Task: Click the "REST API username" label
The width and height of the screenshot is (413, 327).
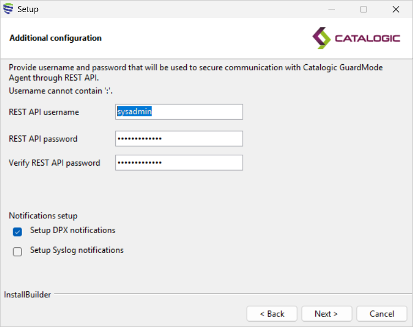Action: 44,112
